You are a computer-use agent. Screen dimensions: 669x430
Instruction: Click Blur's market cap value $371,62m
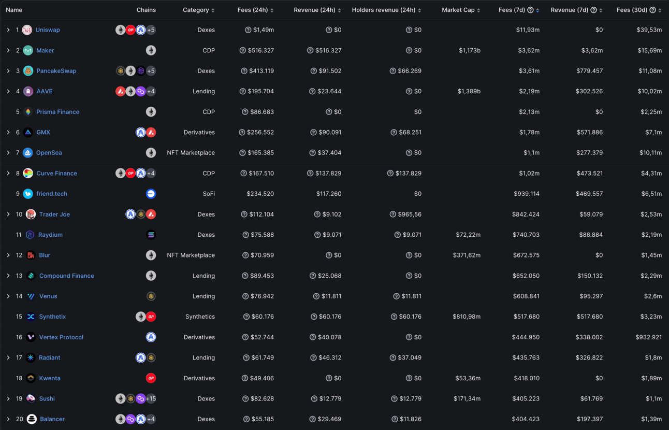(467, 255)
